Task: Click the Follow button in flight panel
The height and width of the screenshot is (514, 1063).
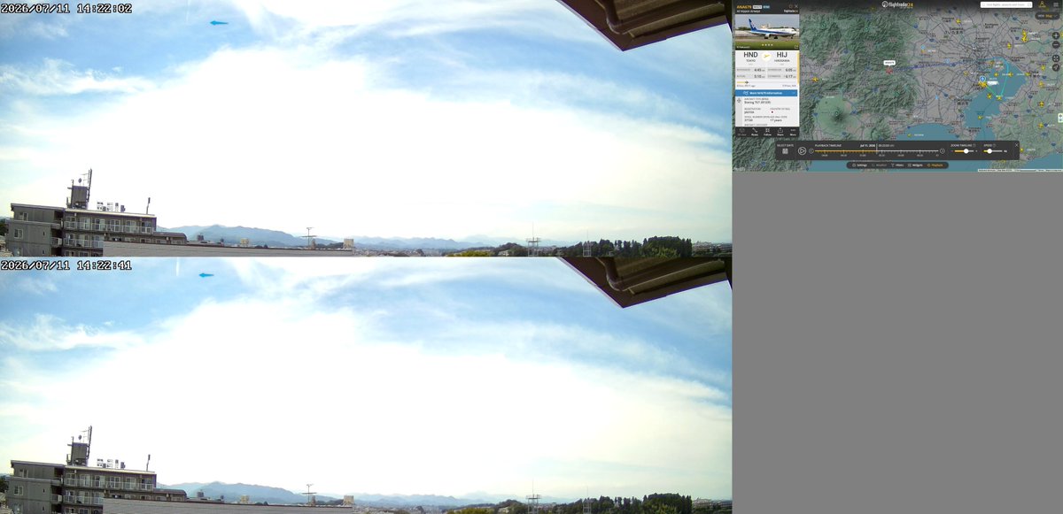Action: (767, 131)
